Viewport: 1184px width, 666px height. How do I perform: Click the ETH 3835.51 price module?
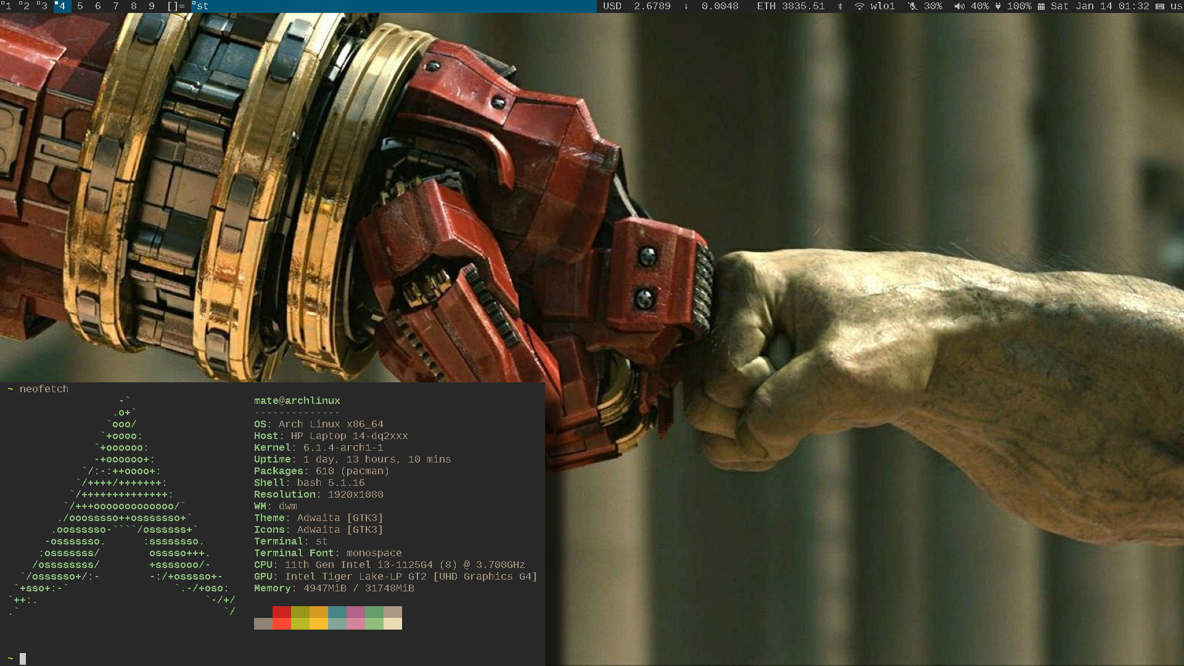coord(791,6)
